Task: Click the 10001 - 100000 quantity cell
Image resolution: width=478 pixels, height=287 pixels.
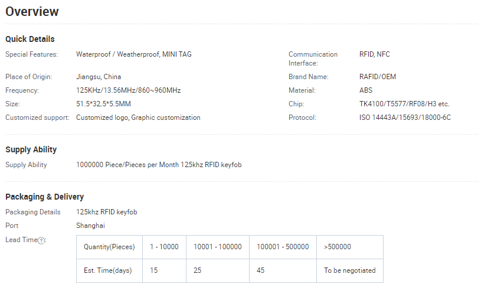Action: coord(217,247)
